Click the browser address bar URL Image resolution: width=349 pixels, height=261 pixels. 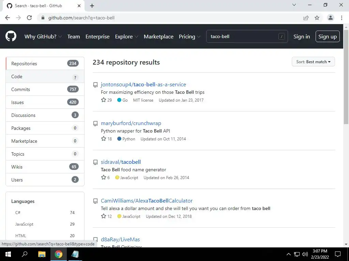tap(81, 18)
